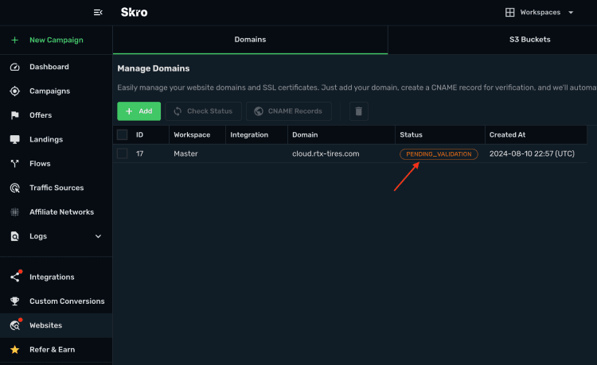The height and width of the screenshot is (365, 597).
Task: Switch to the S3 Buckets tab
Action: click(x=529, y=40)
